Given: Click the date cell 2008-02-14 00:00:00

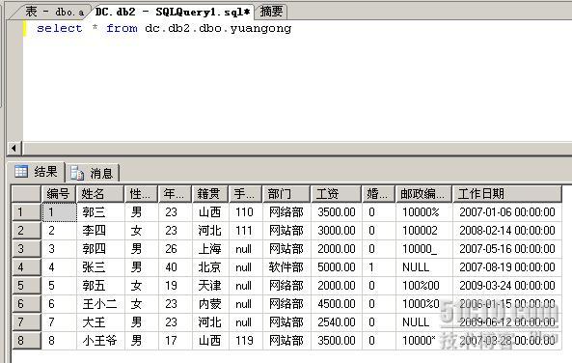Looking at the screenshot, I should pos(507,231).
